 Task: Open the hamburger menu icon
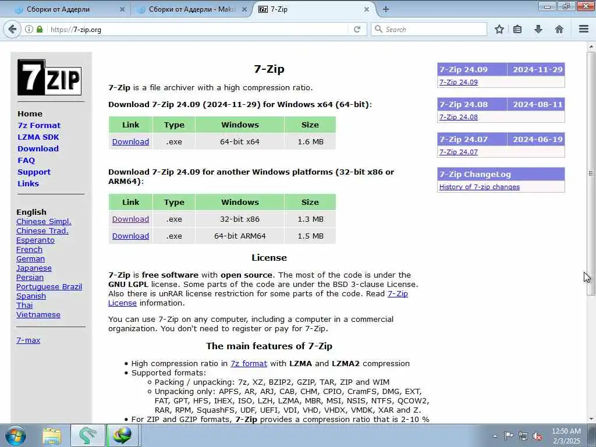pyautogui.click(x=584, y=29)
